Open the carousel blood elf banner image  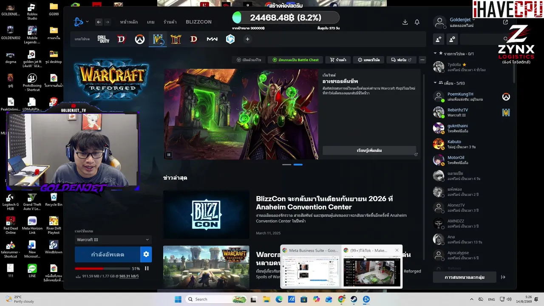point(241,114)
